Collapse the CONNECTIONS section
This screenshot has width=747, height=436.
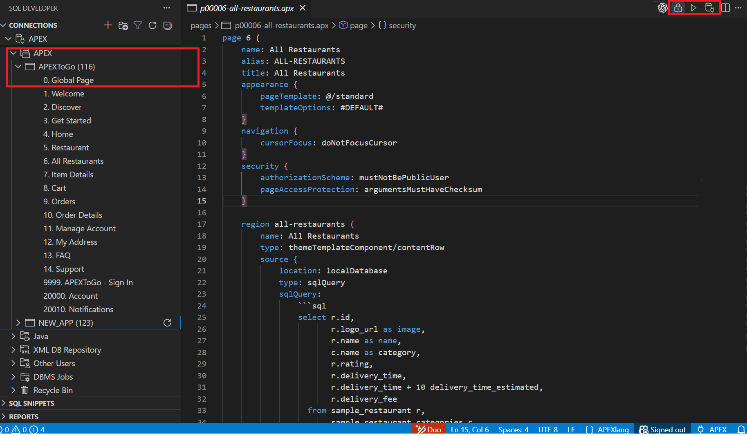[x=4, y=25]
